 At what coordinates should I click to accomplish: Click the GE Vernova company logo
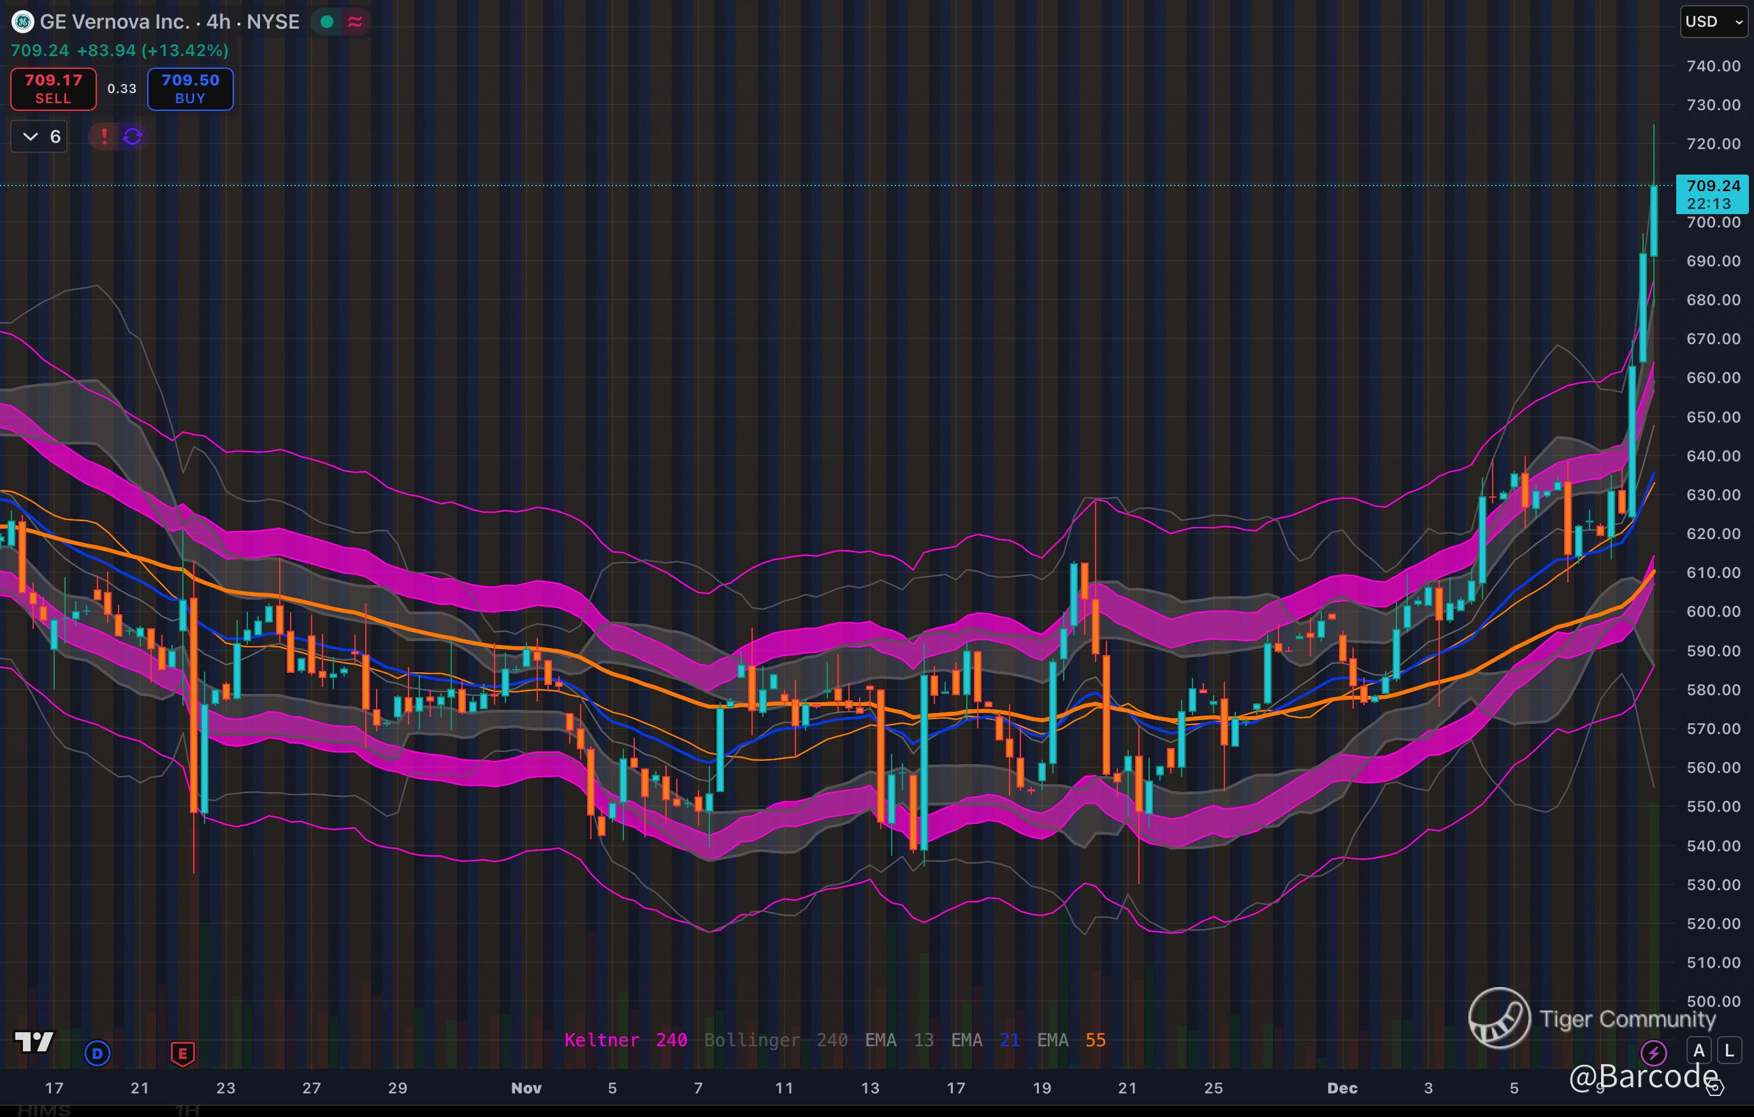(22, 22)
